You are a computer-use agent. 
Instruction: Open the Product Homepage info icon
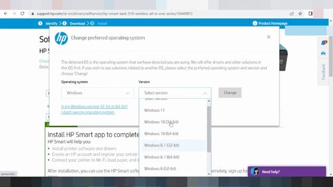tap(255, 23)
